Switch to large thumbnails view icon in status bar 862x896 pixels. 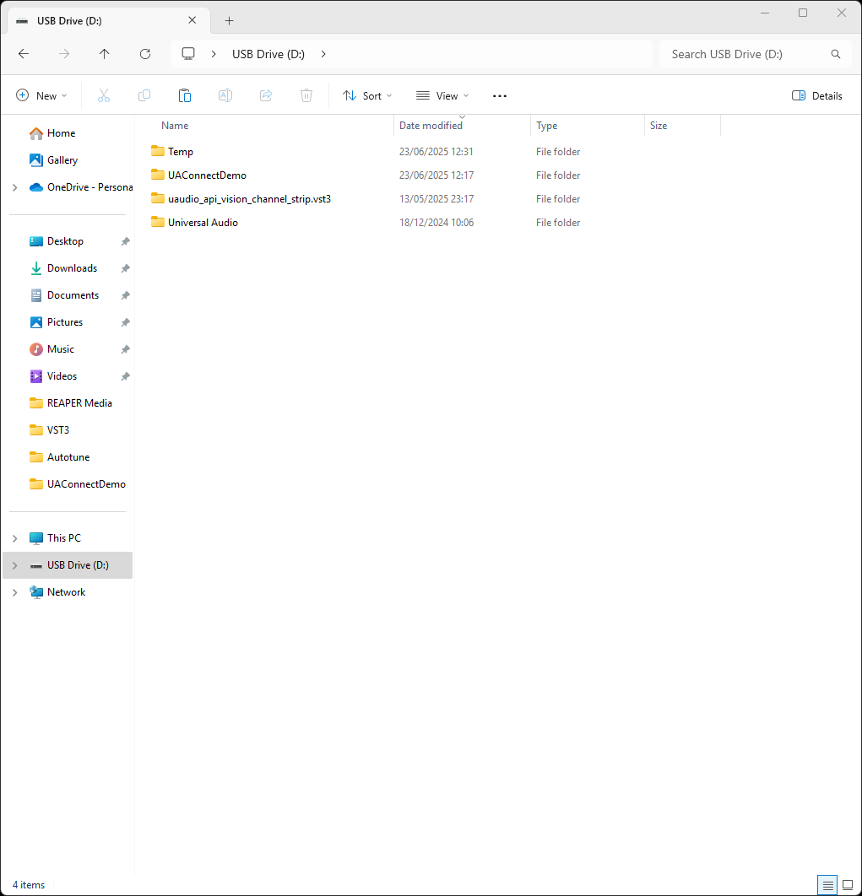coord(848,885)
